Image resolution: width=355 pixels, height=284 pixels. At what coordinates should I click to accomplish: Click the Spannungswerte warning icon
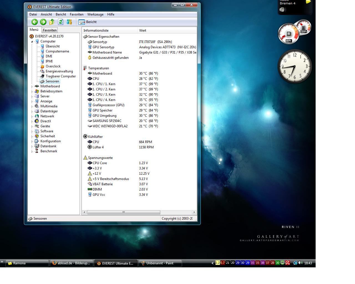[x=85, y=158]
